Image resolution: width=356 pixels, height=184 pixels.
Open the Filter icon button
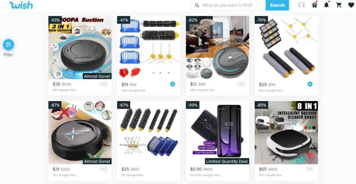click(8, 45)
